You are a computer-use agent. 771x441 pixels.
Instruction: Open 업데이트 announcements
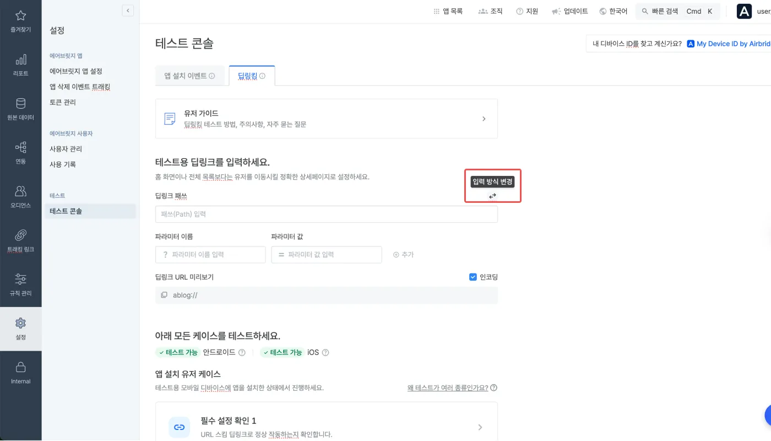pos(570,11)
